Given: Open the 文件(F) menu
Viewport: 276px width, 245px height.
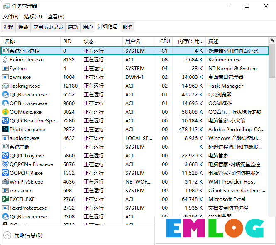Looking at the screenshot, I should pyautogui.click(x=11, y=17).
